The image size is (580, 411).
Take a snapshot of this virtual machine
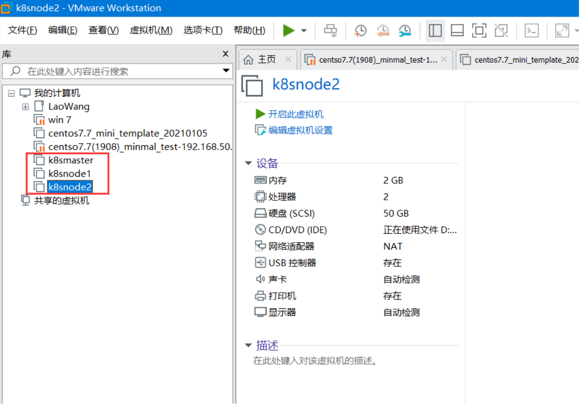[360, 31]
